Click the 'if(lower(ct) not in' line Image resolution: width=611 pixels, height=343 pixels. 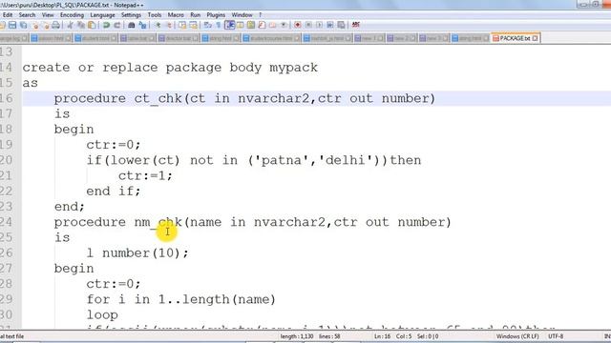[x=253, y=160]
